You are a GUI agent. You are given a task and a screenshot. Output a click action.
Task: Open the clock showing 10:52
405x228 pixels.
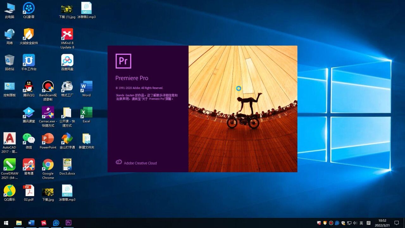coord(382,223)
